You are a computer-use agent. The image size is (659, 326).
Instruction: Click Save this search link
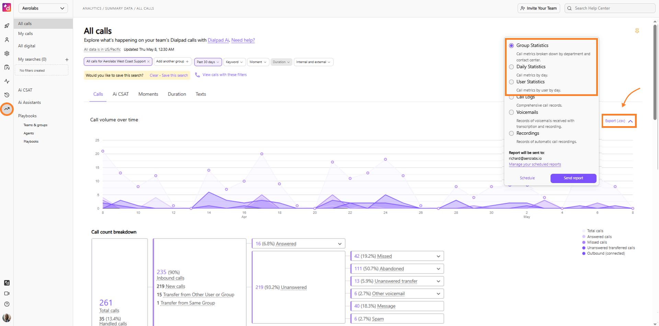coord(175,75)
